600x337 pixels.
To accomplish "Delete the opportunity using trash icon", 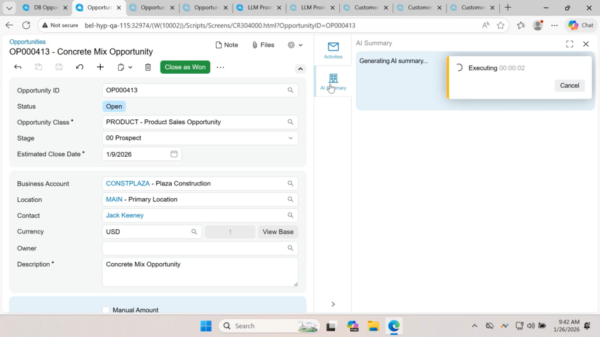I will pyautogui.click(x=148, y=67).
